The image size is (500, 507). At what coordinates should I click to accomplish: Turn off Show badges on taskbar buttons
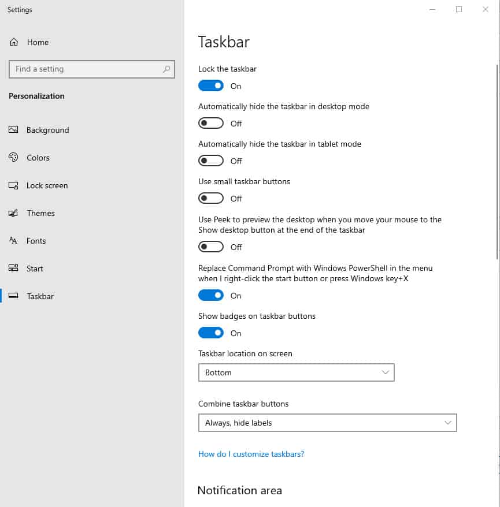pos(210,333)
